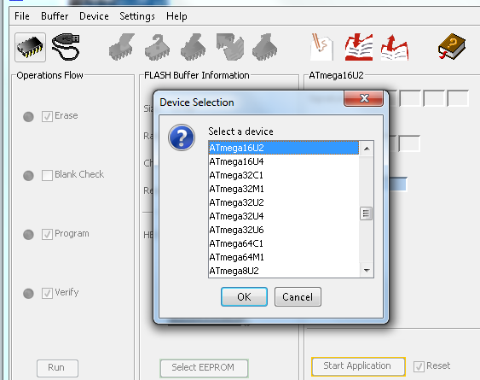Screen dimensions: 480x380
Task: Select ATmega64M1 in the device list
Action: [x=283, y=257]
